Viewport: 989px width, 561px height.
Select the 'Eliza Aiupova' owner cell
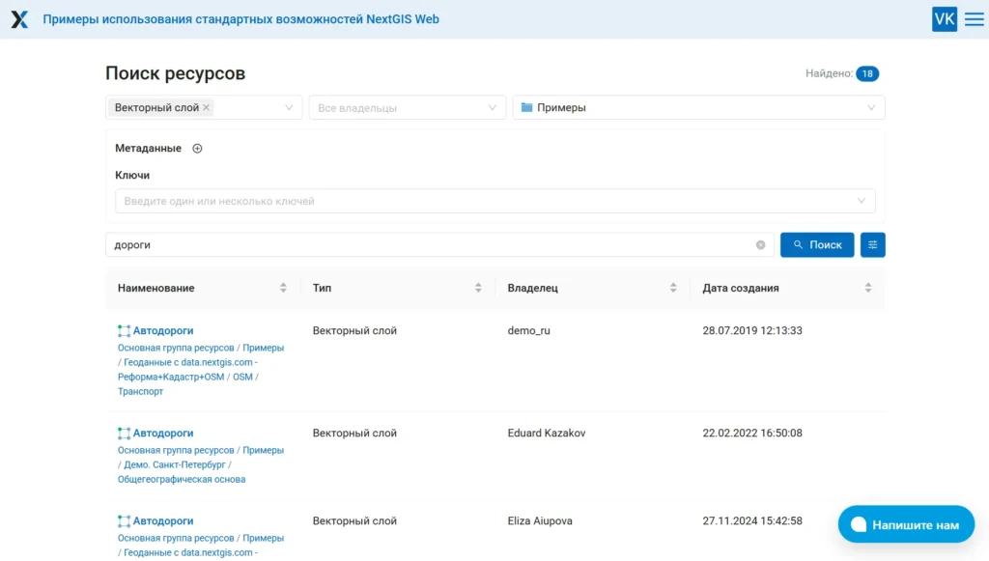tap(540, 520)
